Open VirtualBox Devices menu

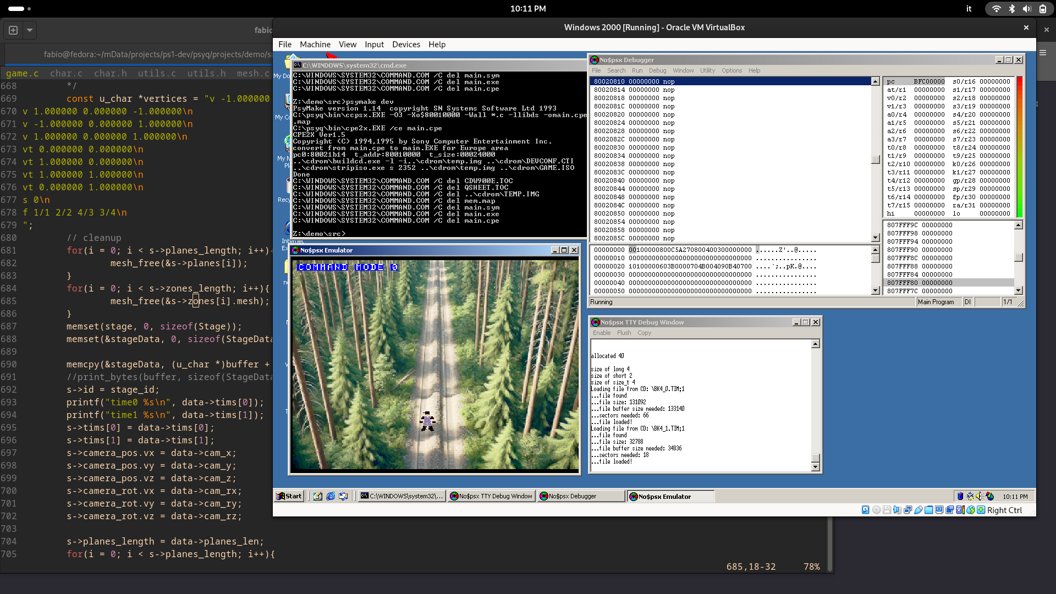tap(406, 45)
